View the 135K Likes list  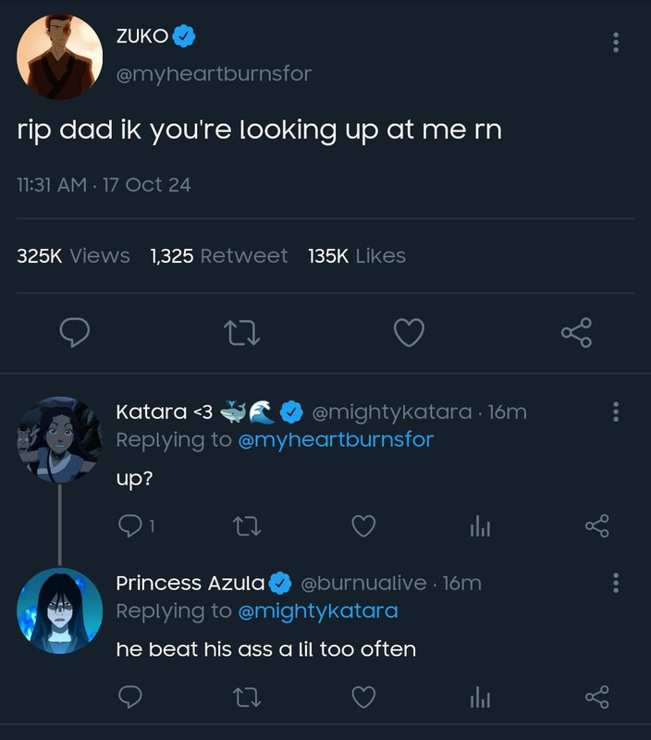(357, 256)
